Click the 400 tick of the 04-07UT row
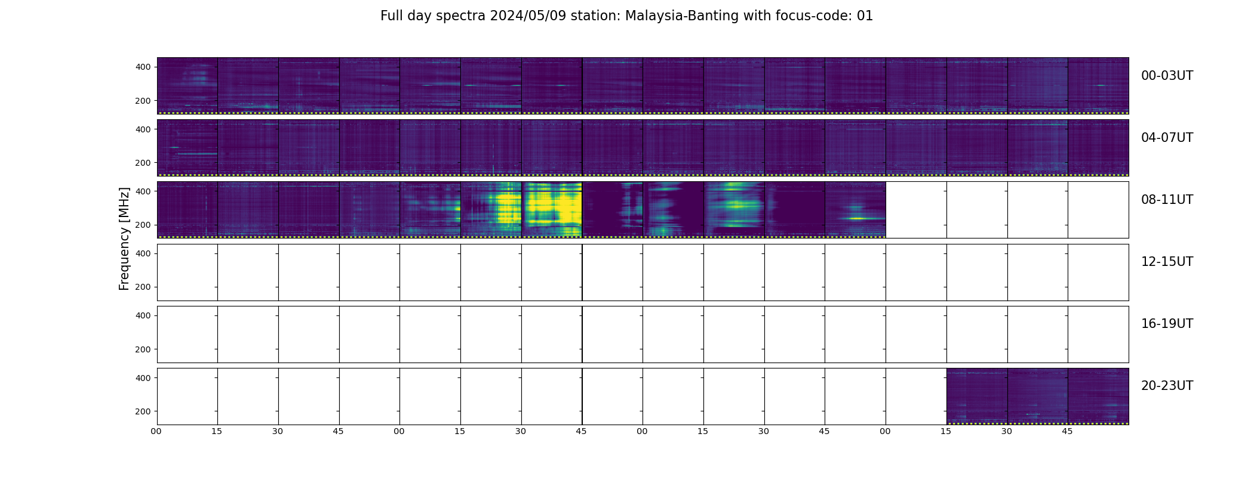This screenshot has width=1254, height=477. pyautogui.click(x=143, y=129)
